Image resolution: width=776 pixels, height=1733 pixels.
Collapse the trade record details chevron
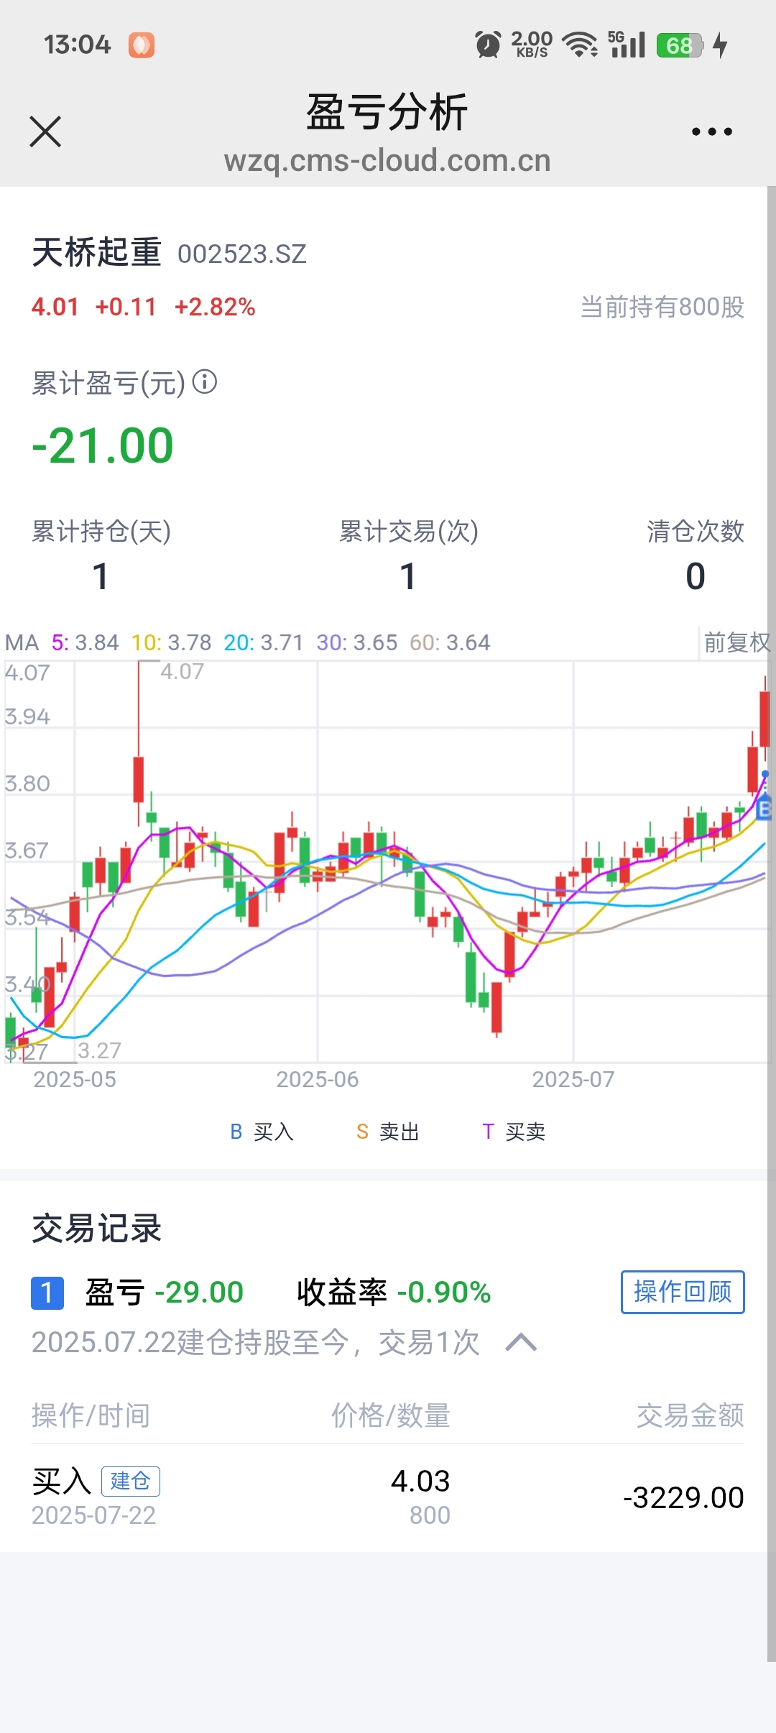click(x=521, y=1341)
